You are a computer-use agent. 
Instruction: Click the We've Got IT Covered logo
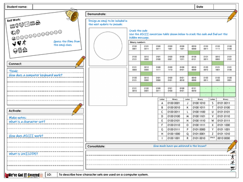pos(24,175)
